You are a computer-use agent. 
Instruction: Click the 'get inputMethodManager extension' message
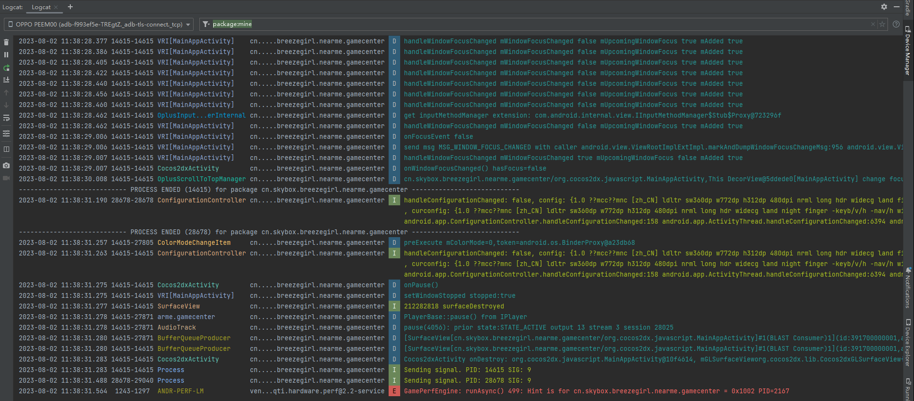(x=592, y=115)
